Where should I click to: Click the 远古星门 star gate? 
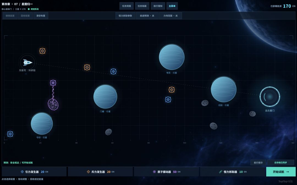[270, 97]
